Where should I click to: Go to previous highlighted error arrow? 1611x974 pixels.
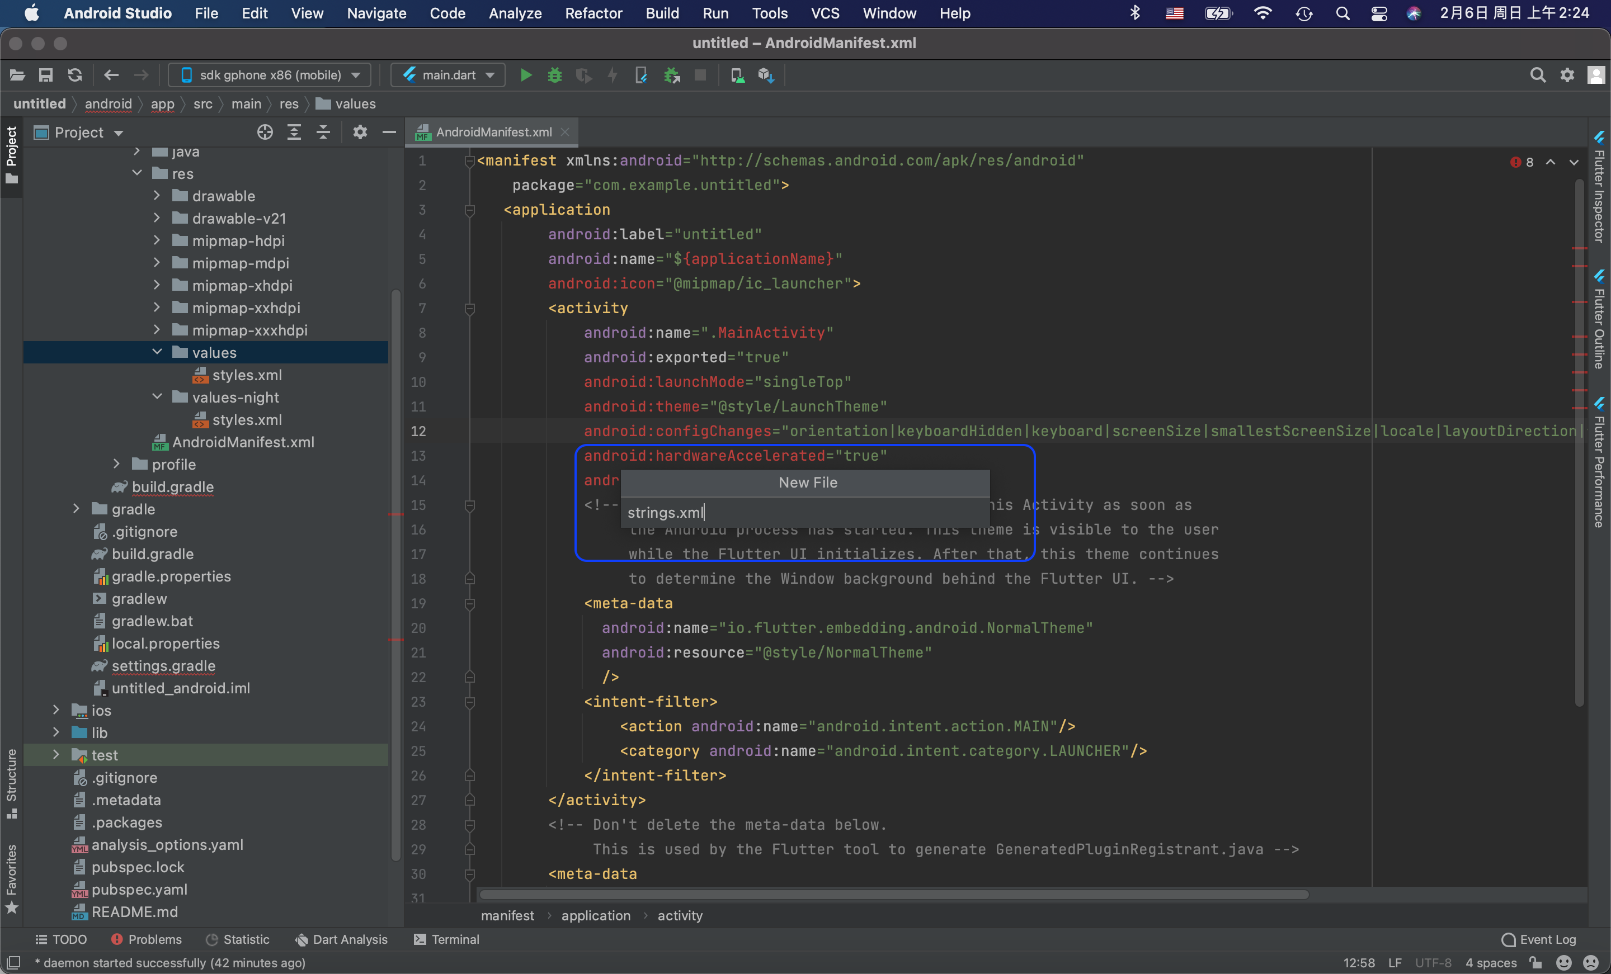1550,162
